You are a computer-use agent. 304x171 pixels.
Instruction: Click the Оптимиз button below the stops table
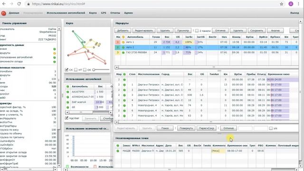pyautogui.click(x=228, y=128)
